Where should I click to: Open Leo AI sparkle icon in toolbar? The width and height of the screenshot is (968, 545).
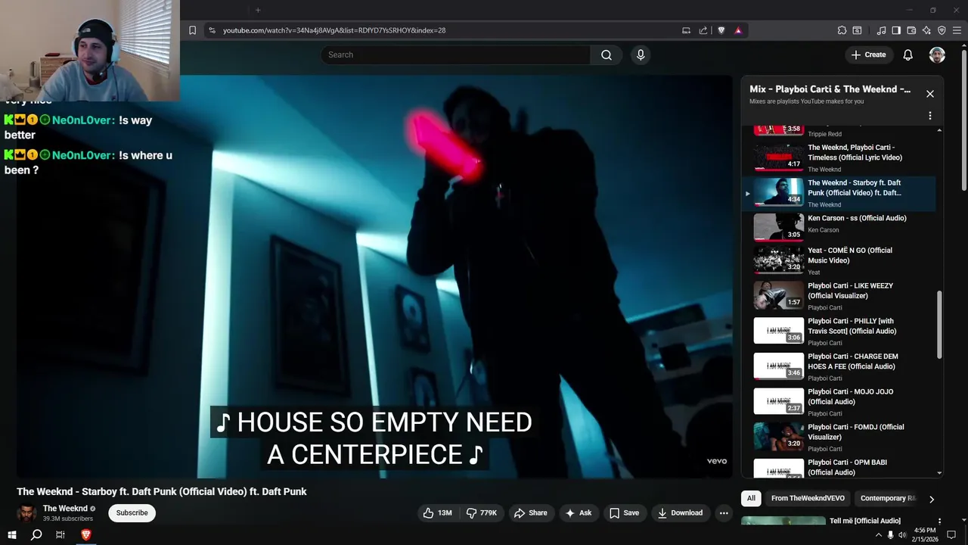click(926, 30)
